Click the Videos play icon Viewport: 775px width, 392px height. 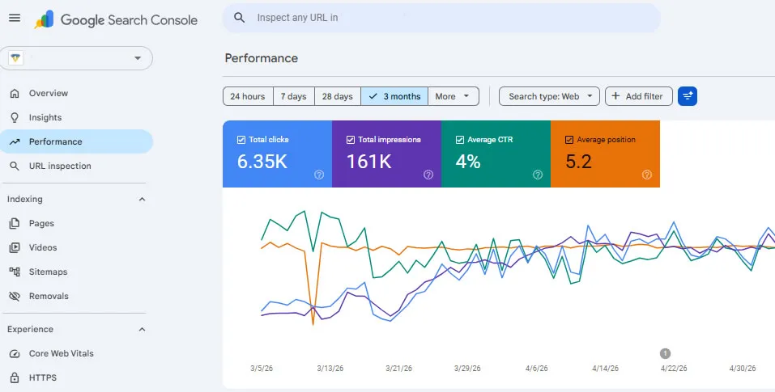(15, 247)
